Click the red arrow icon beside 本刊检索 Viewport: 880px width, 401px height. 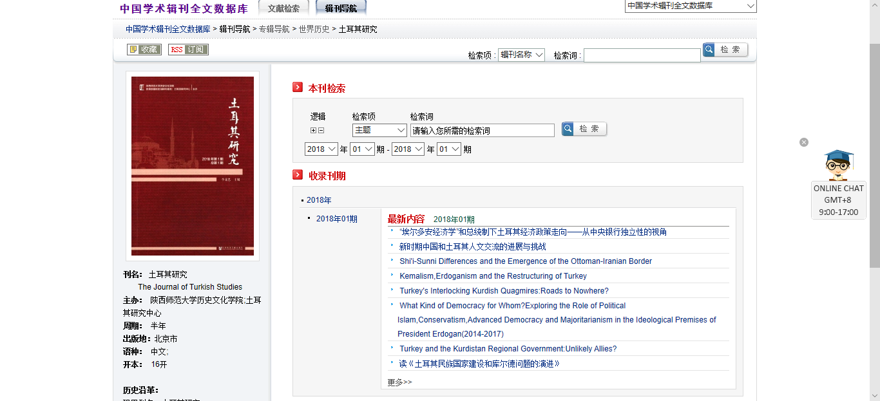[298, 88]
